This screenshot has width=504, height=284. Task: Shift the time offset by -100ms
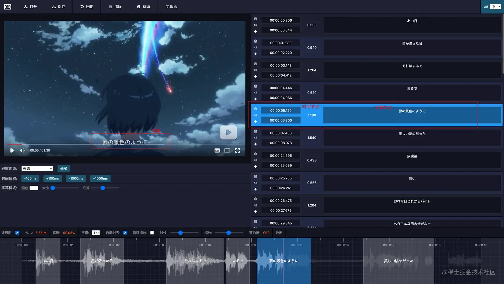pyautogui.click(x=30, y=178)
